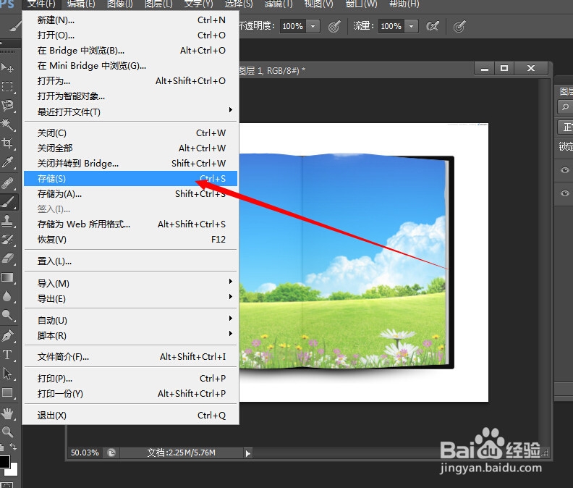Select Browse in Bridge menu entry
573x488 pixels.
pyautogui.click(x=131, y=51)
